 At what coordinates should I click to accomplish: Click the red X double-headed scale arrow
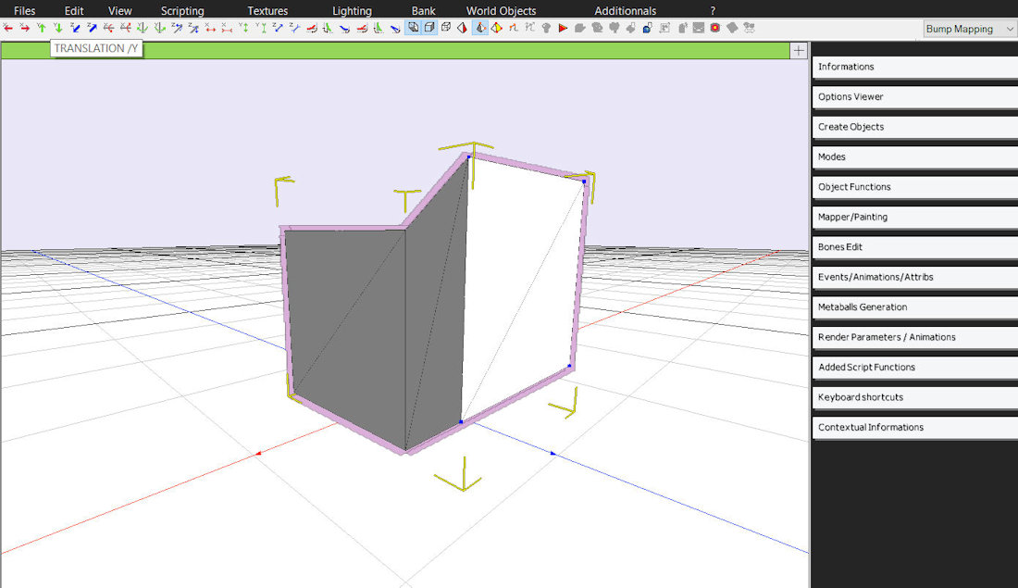point(210,28)
